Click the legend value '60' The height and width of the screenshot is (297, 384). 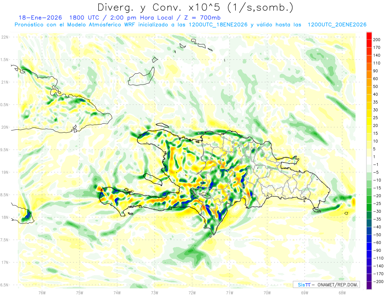coord(375,78)
